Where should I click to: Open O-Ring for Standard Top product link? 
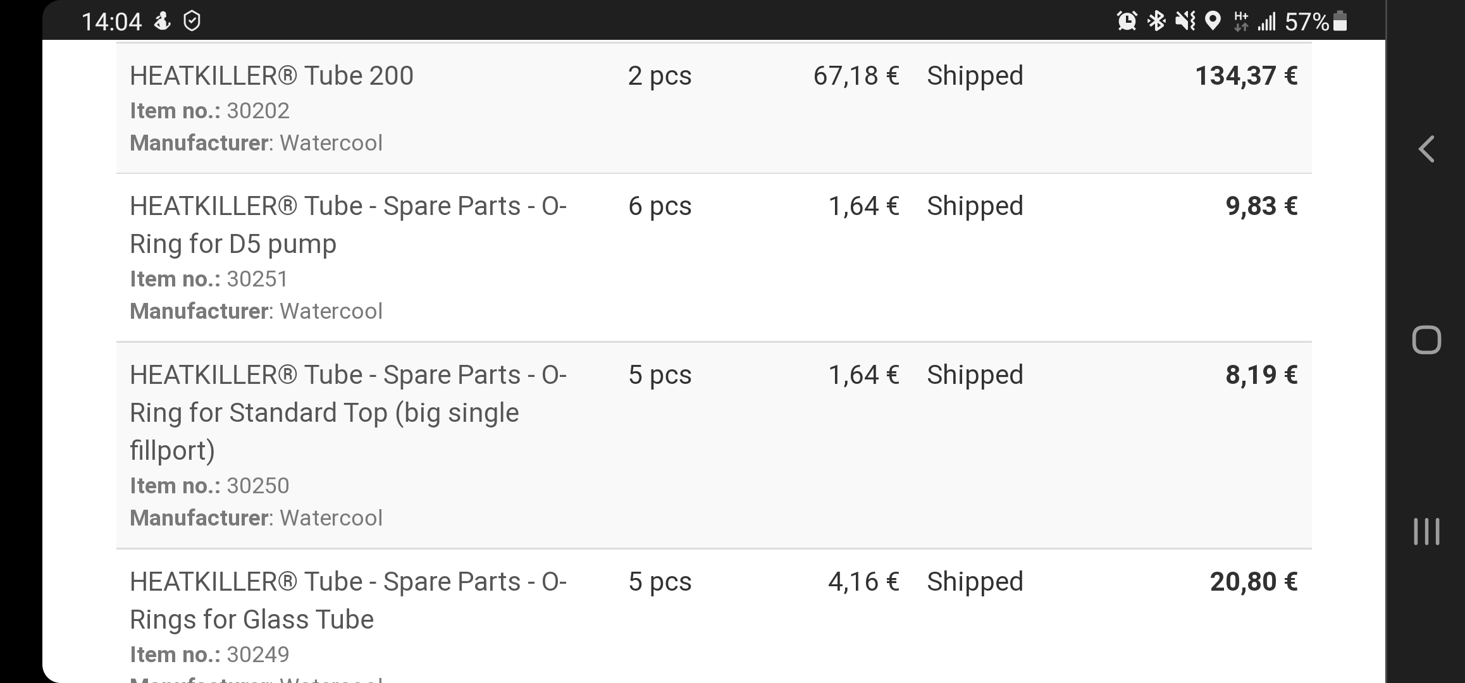[x=348, y=412]
